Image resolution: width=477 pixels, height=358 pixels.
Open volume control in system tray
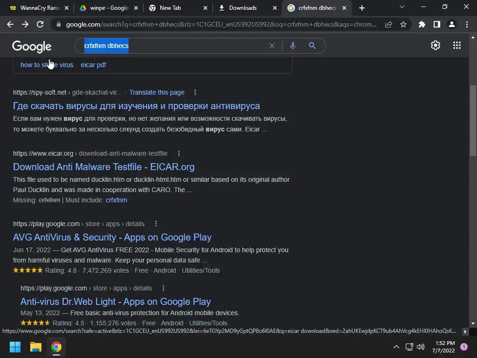click(x=421, y=347)
